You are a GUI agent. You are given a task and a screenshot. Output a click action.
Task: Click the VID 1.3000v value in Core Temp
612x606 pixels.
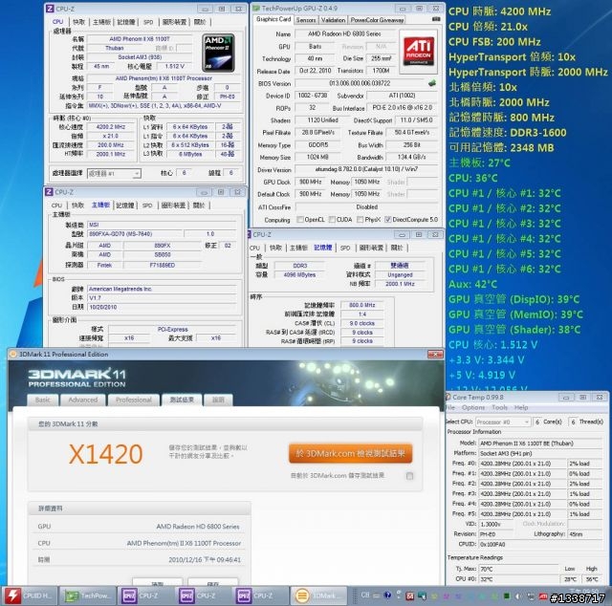(x=496, y=524)
